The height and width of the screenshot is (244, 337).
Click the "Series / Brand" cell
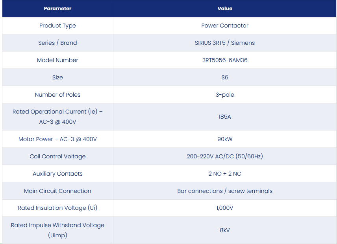(57, 43)
